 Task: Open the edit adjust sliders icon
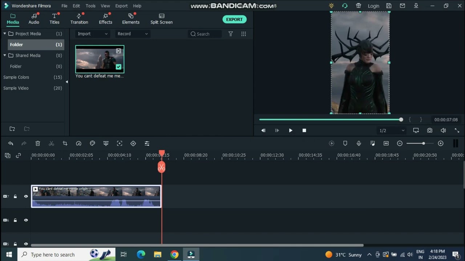tap(147, 144)
